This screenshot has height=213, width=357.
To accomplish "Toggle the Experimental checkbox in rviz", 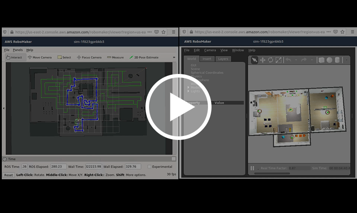I will 149,167.
